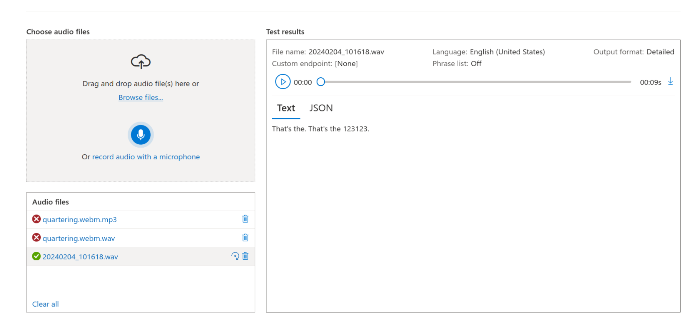Click the cloud upload icon
This screenshot has width=696, height=323.
click(141, 62)
